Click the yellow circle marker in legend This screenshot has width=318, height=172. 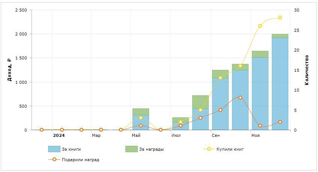coord(209,149)
